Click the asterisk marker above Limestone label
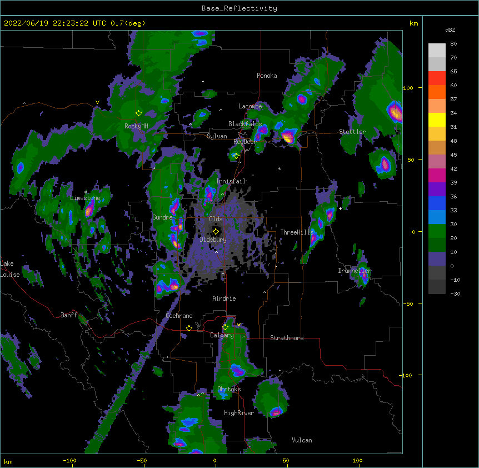 (x=86, y=192)
